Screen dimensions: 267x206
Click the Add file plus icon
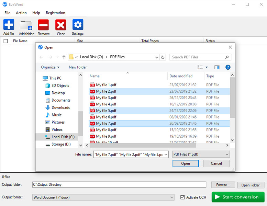(x=9, y=25)
